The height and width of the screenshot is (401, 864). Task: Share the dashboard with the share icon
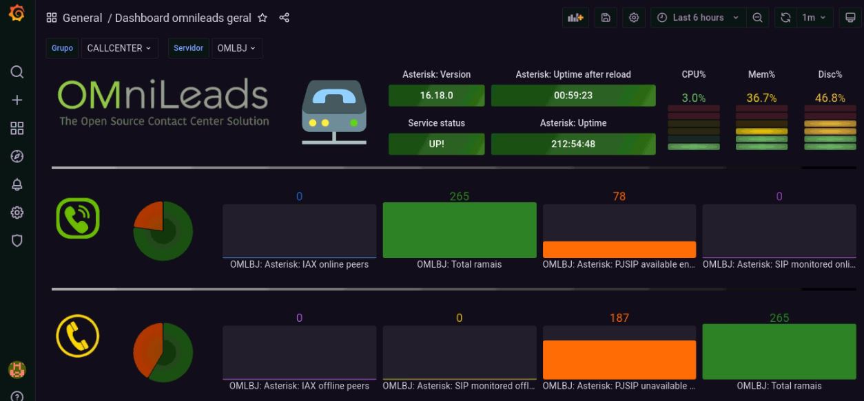tap(284, 18)
